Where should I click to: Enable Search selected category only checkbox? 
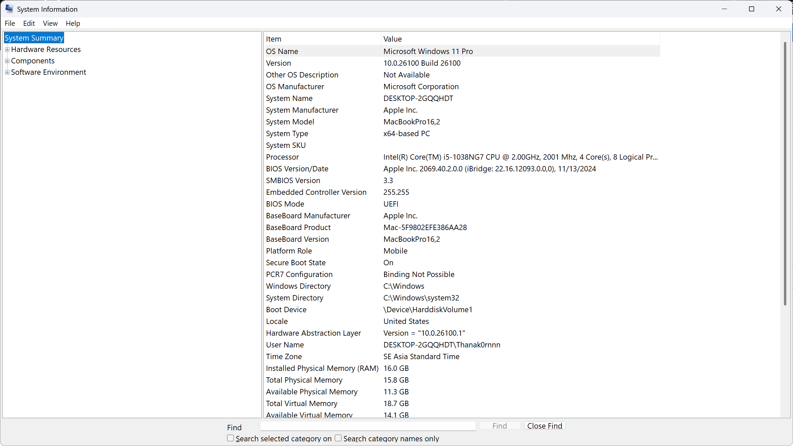[230, 438]
